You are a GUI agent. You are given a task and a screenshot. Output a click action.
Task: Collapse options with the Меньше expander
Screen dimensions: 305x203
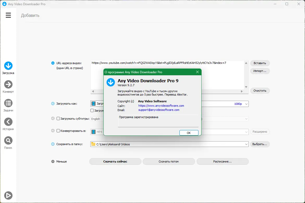53,161
